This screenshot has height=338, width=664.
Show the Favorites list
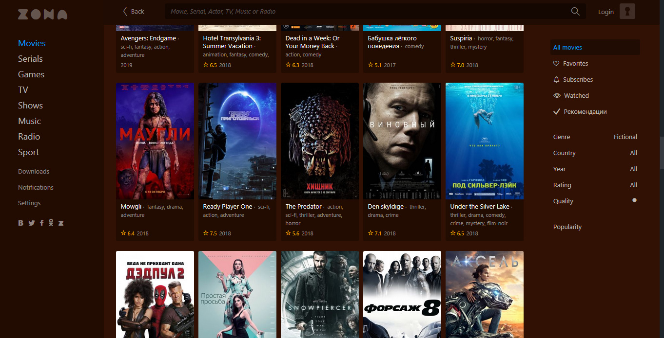pyautogui.click(x=575, y=63)
